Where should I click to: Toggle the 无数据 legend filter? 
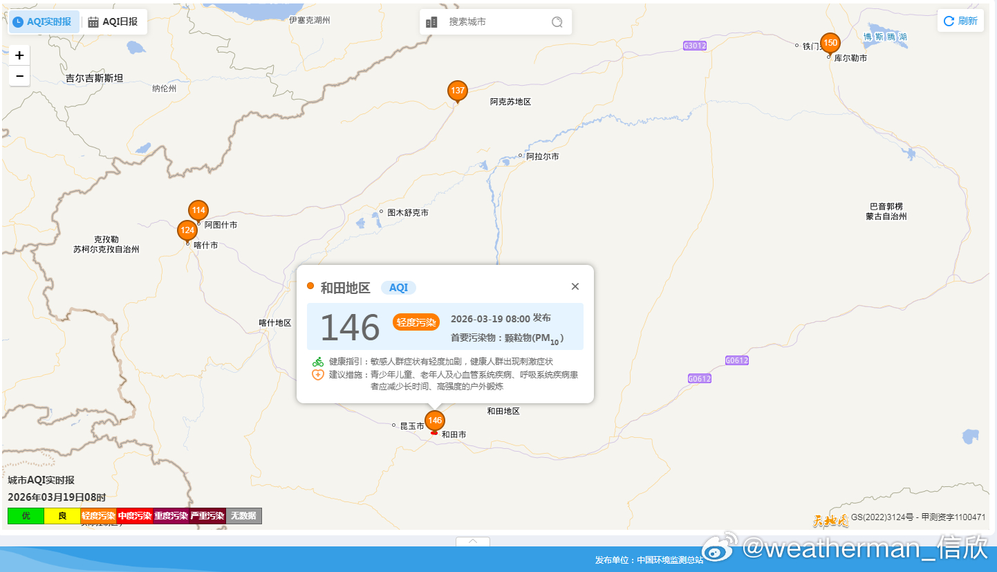(x=243, y=515)
